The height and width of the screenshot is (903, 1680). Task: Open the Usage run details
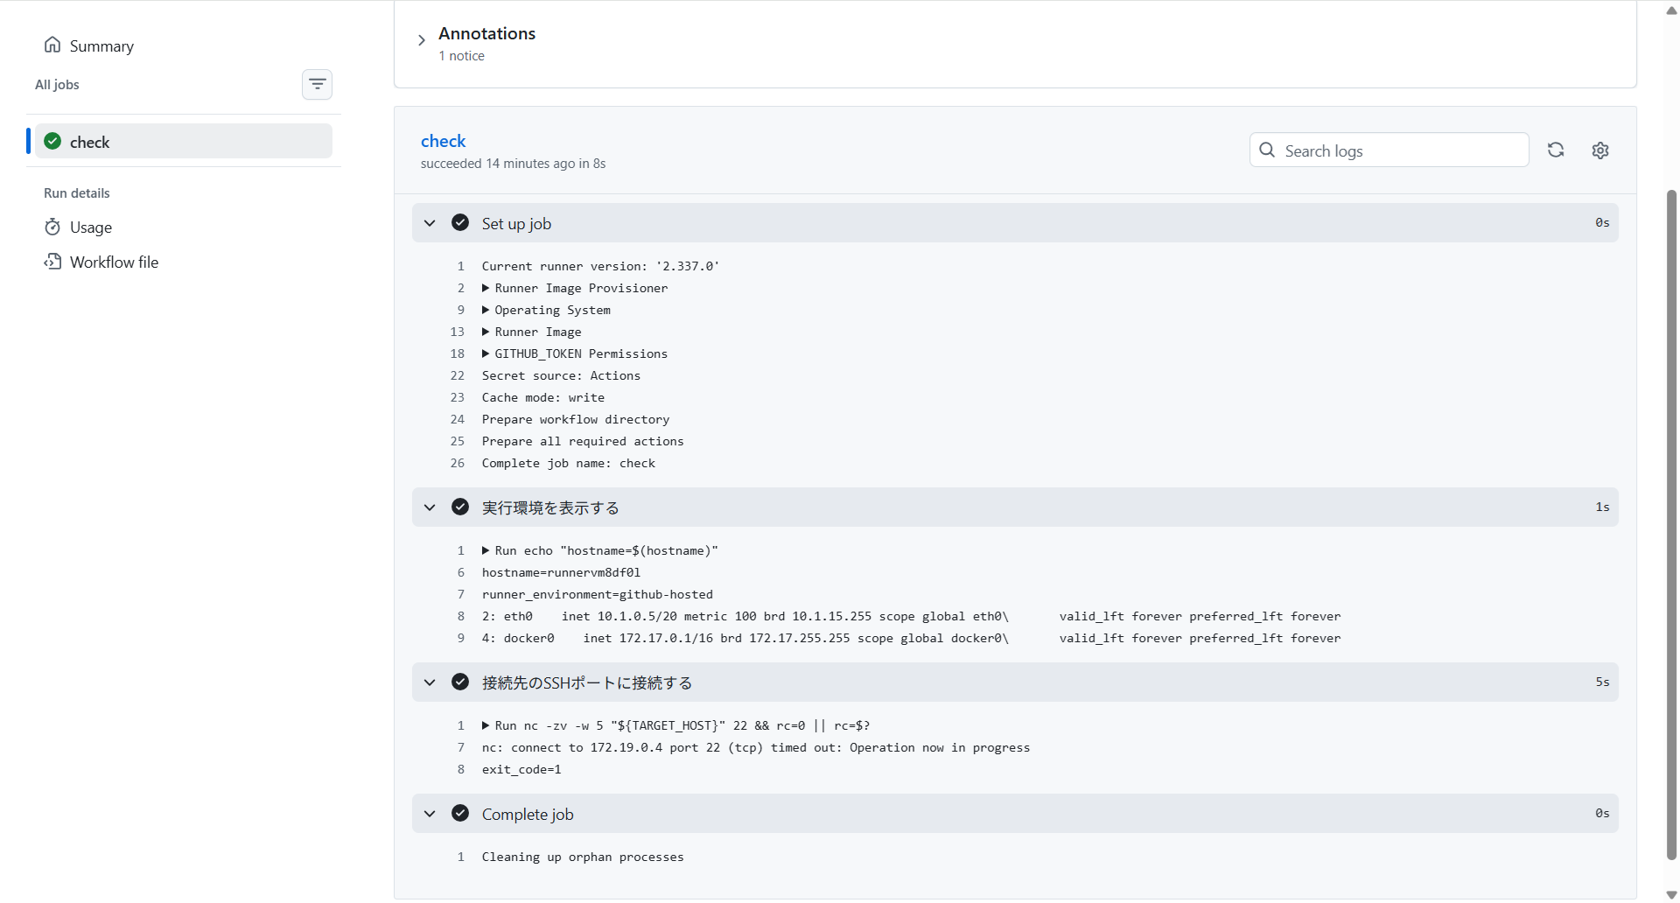point(91,227)
